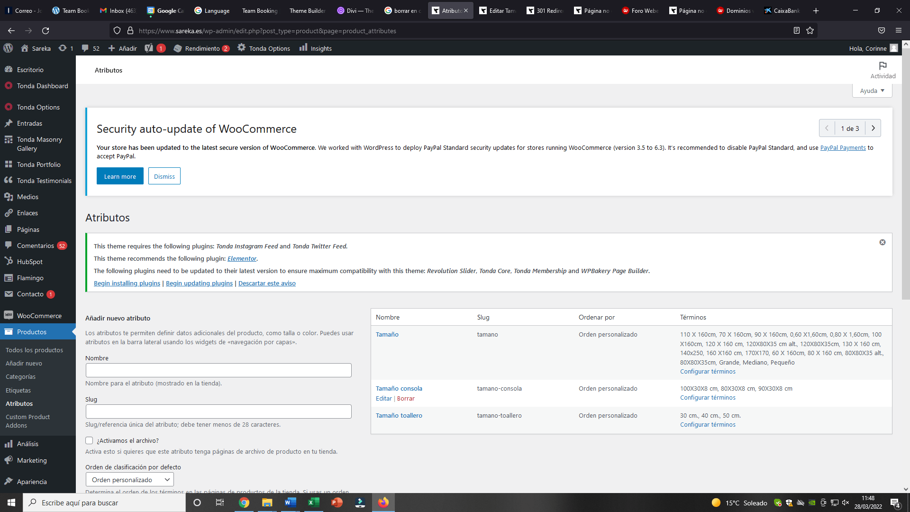Image resolution: width=910 pixels, height=512 pixels.
Task: Open Entradas posts sidebar item
Action: point(38,123)
